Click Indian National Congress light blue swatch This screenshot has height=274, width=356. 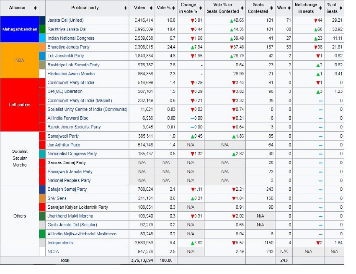42,38
